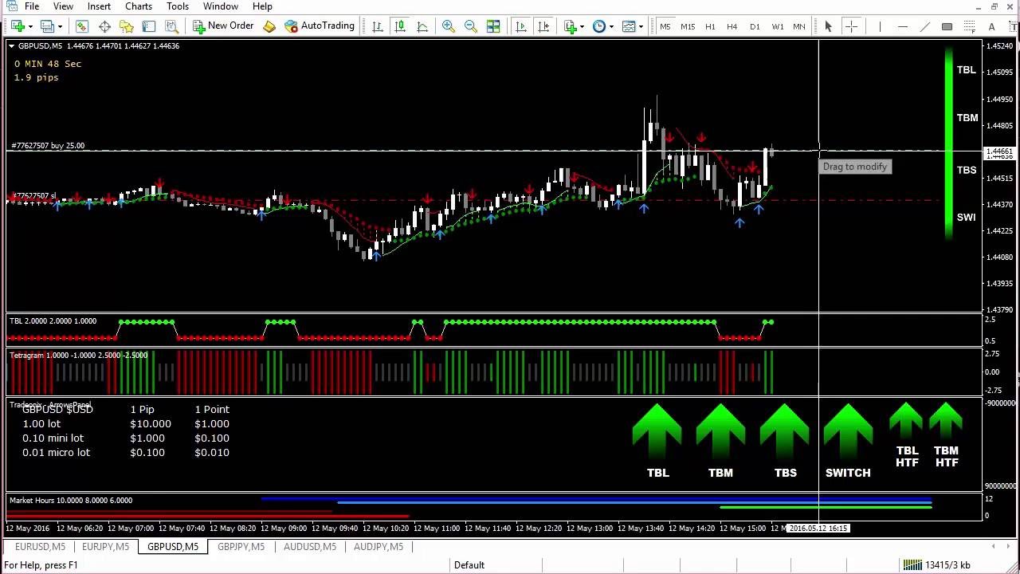Image resolution: width=1020 pixels, height=574 pixels.
Task: Toggle chart auto scroll icon
Action: [x=521, y=26]
